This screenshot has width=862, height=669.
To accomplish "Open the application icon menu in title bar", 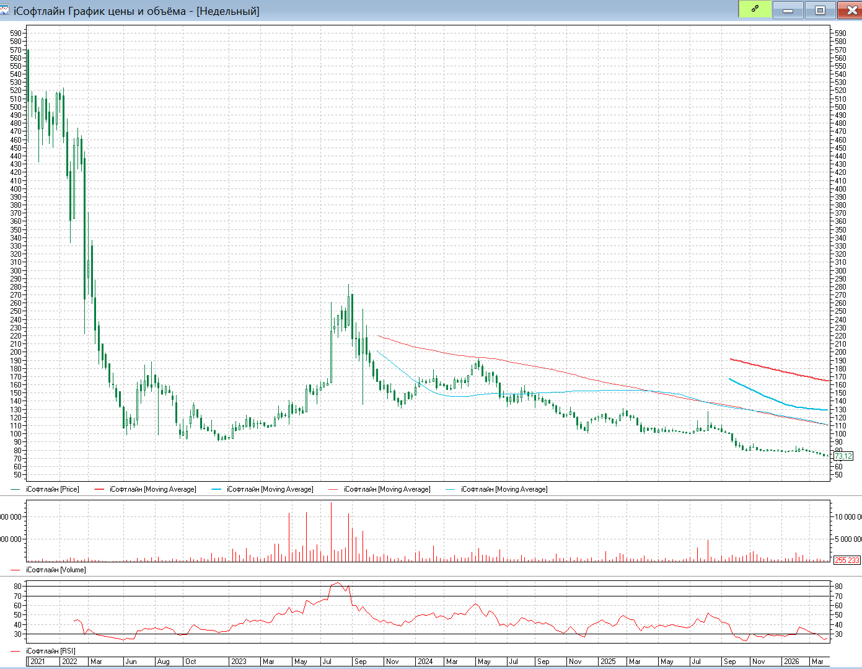I will pos(4,11).
